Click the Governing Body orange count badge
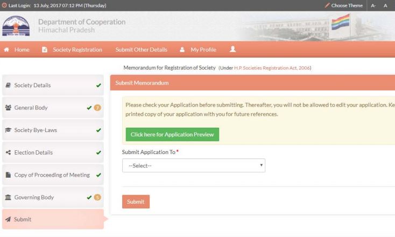 97,197
